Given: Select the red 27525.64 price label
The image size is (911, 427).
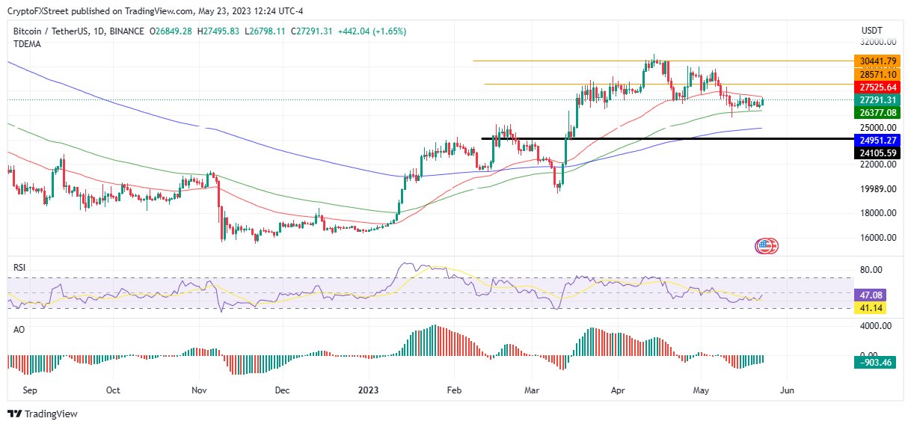Looking at the screenshot, I should [x=877, y=87].
